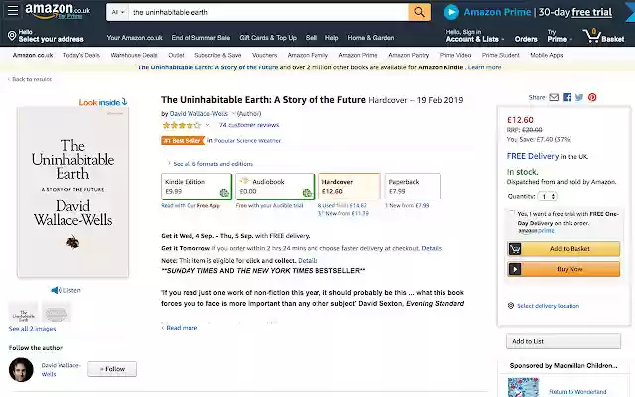
Task: Share on Facebook icon
Action: 567,97
